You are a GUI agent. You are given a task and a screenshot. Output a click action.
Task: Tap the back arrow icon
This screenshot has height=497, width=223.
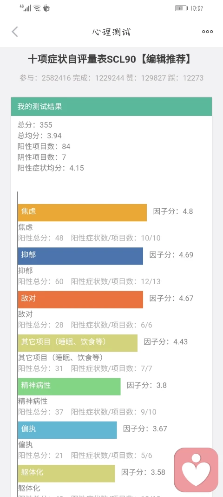click(15, 32)
